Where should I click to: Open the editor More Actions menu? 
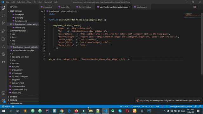coord(199,7)
